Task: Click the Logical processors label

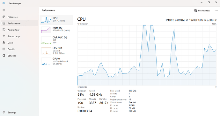Action: click(x=118, y=99)
